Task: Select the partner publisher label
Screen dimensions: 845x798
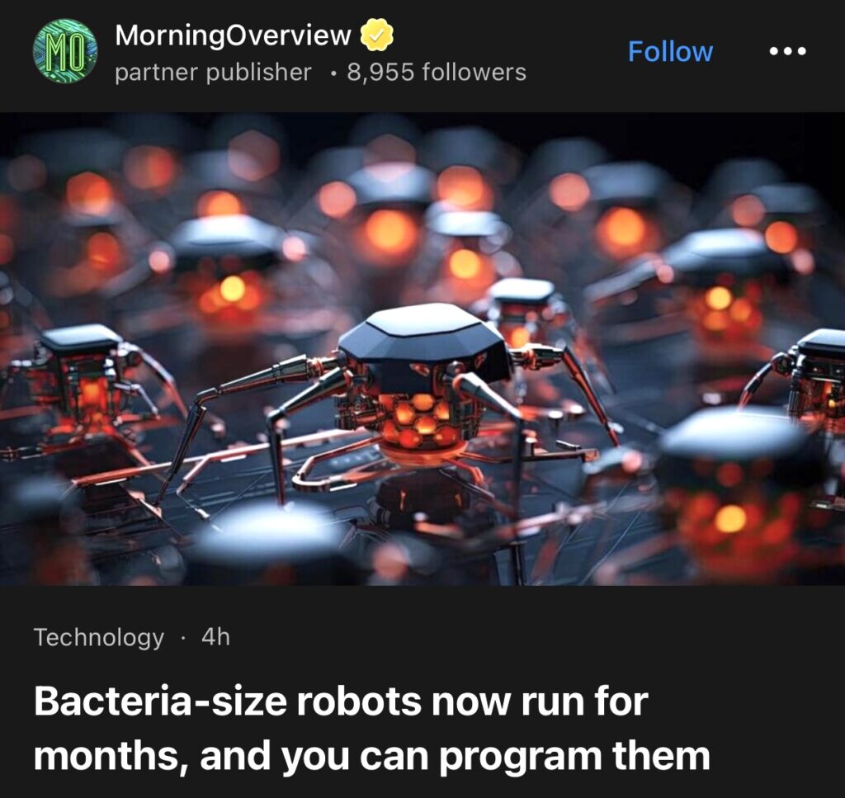Action: point(214,73)
